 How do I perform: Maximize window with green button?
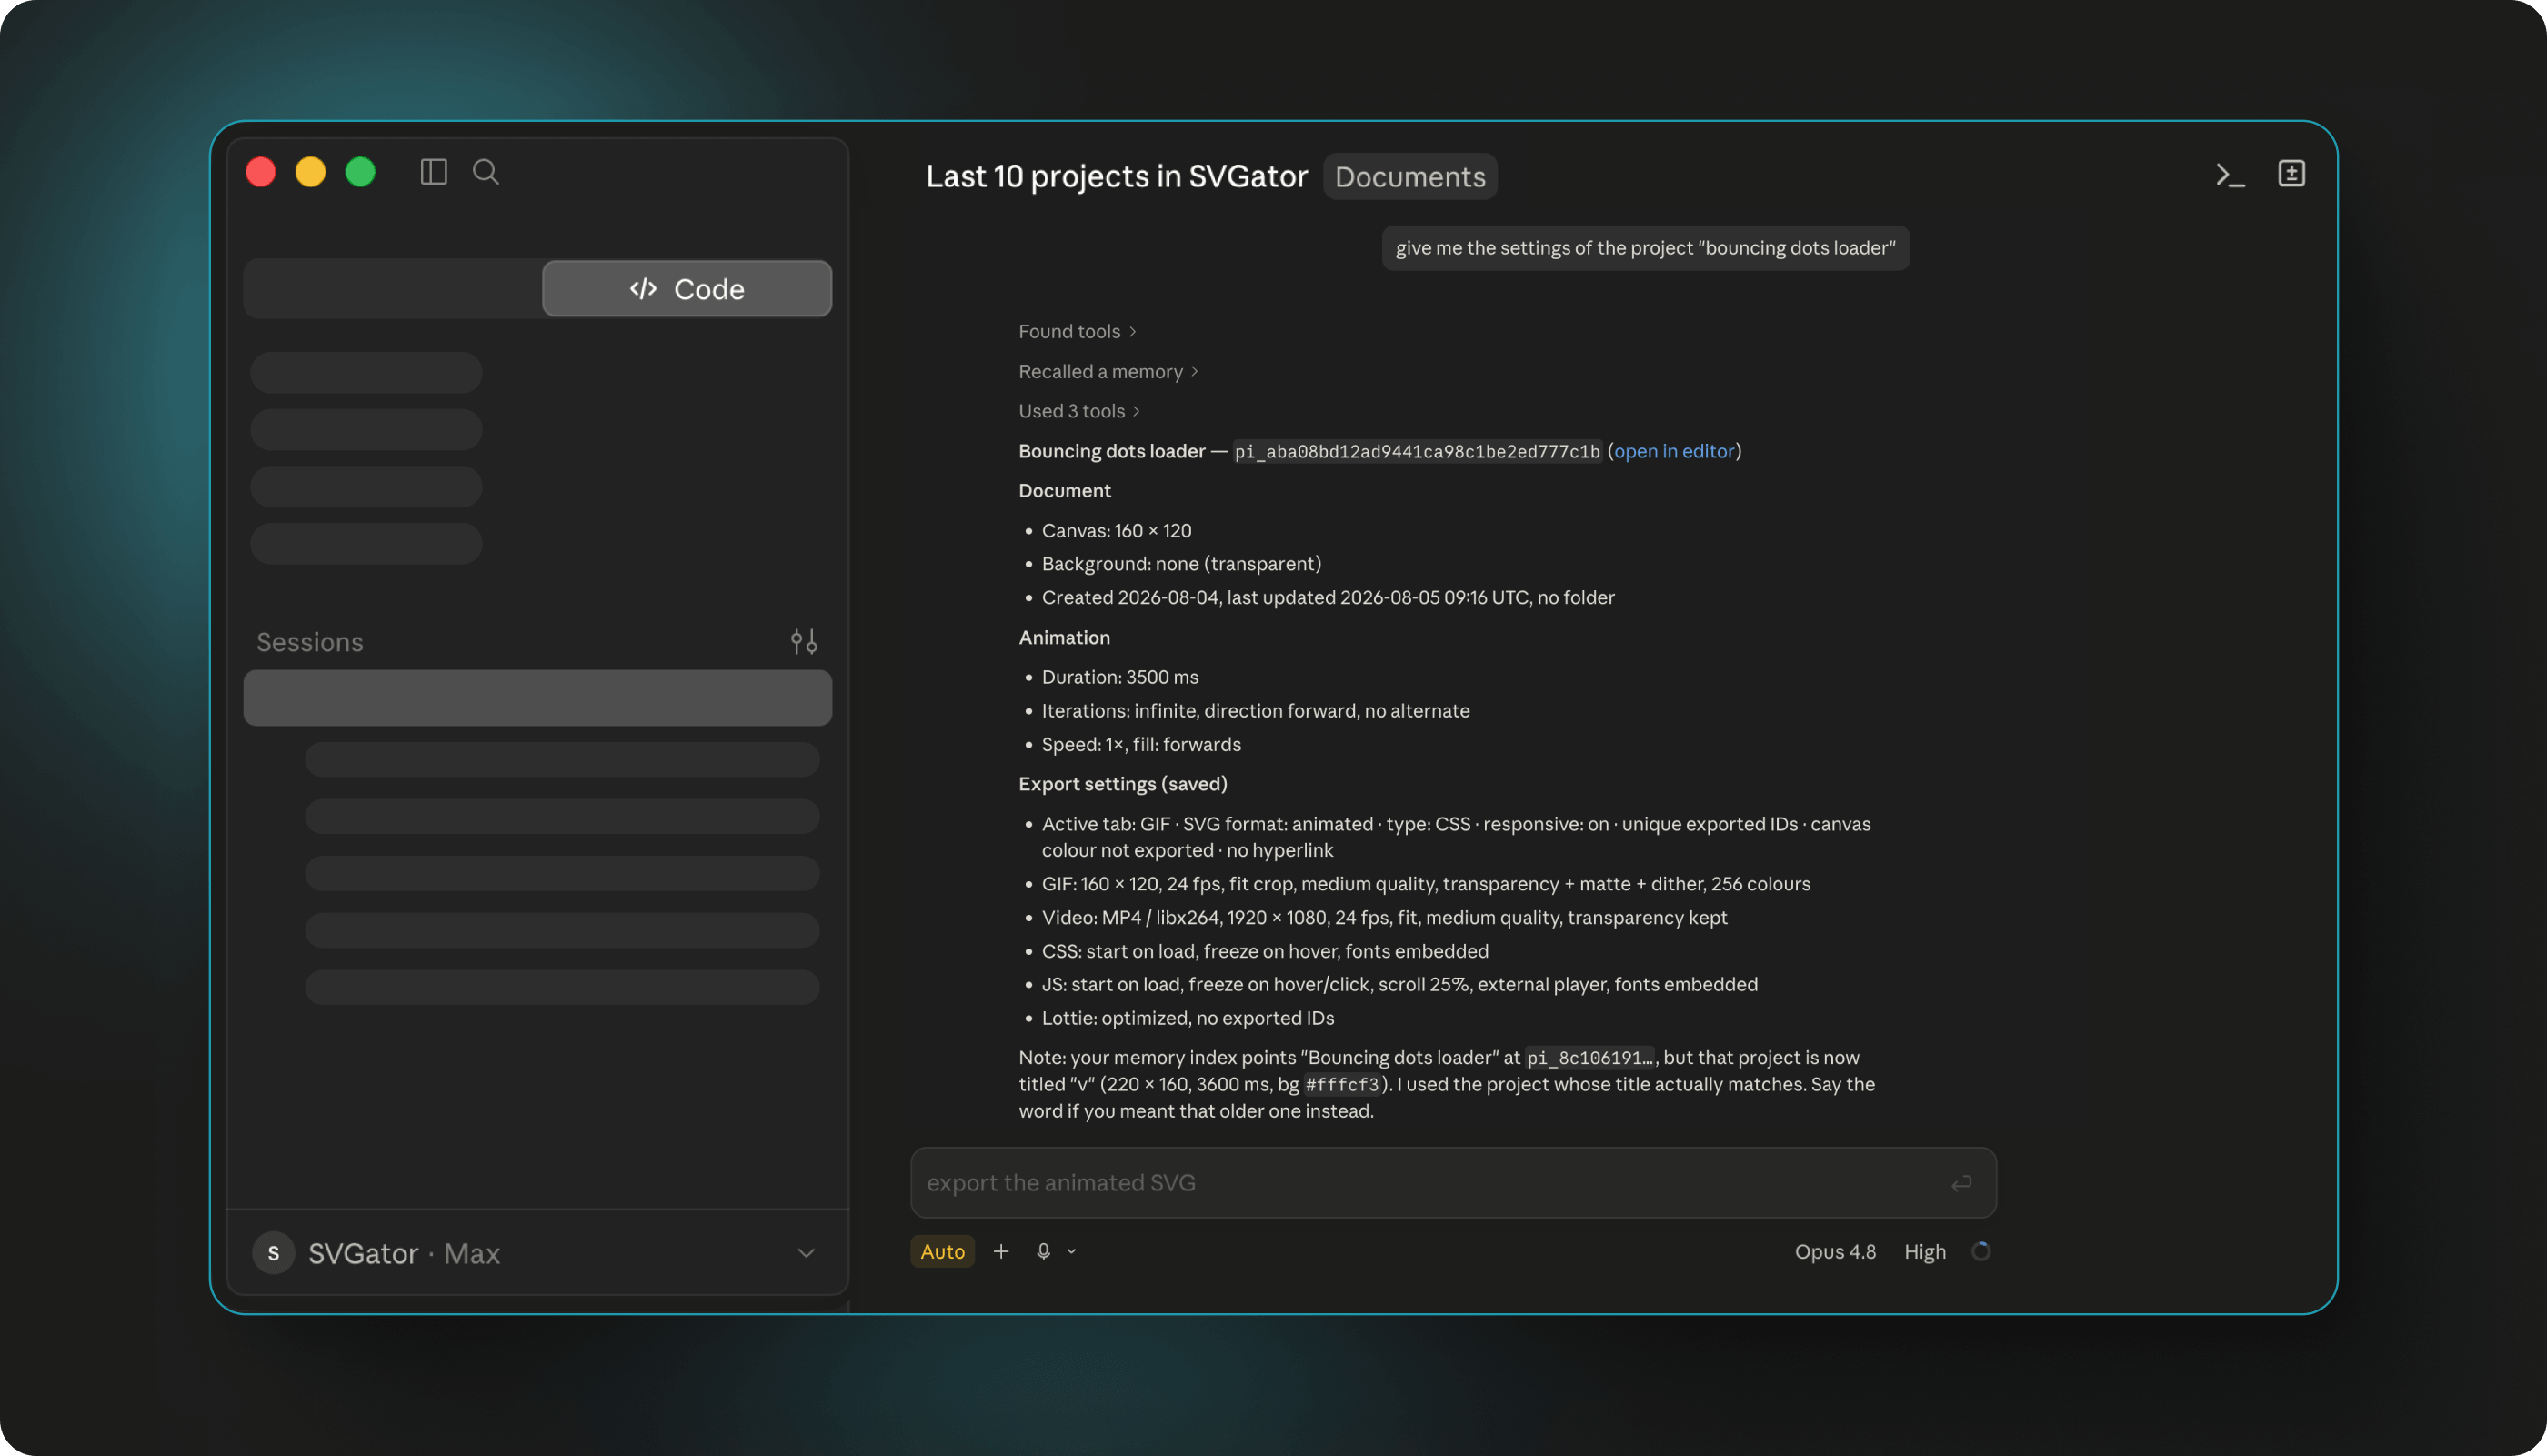[x=361, y=172]
